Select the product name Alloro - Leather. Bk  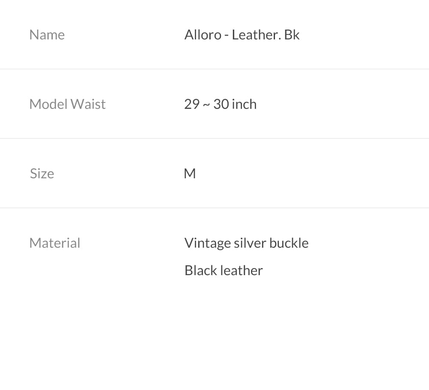click(x=242, y=35)
